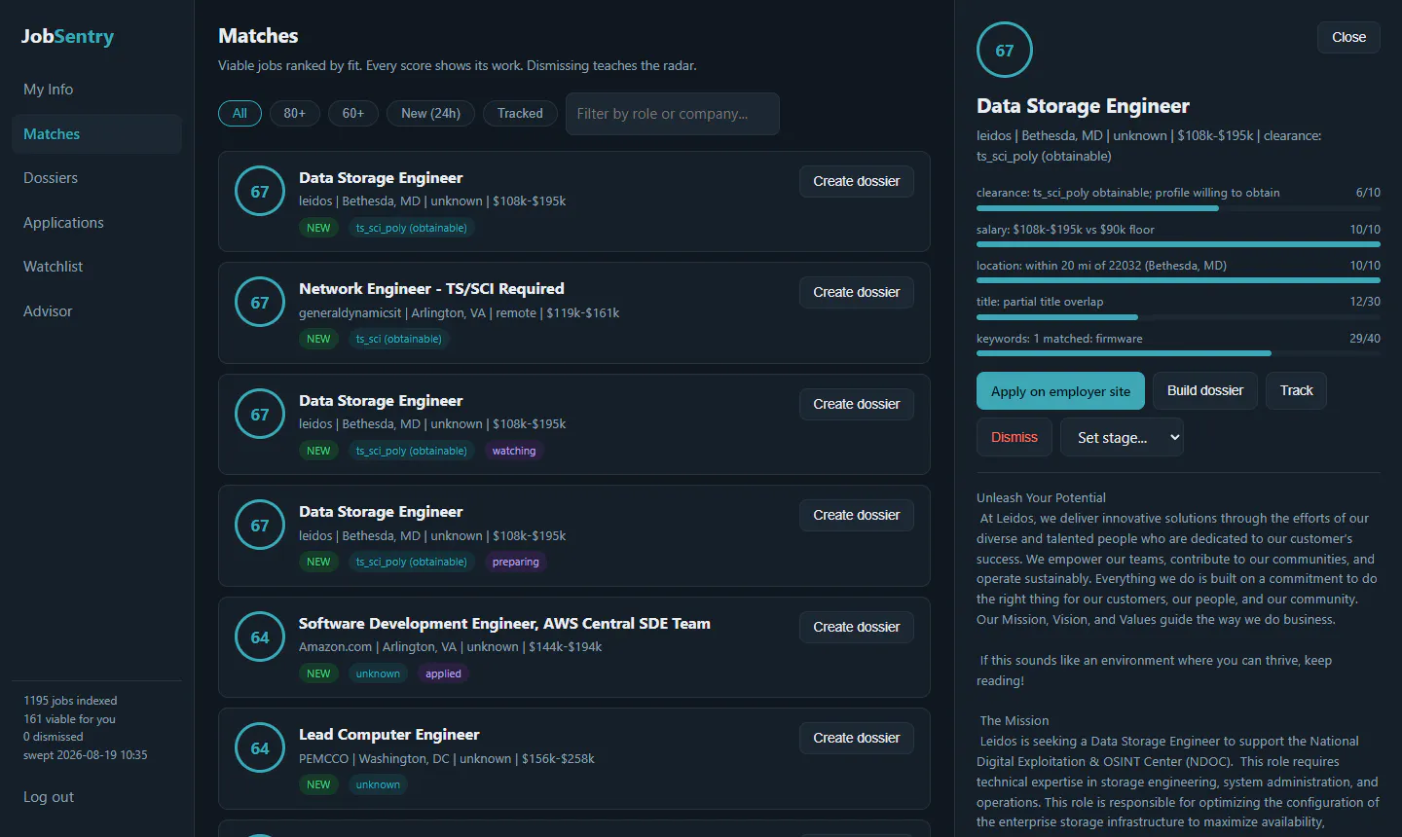Image resolution: width=1402 pixels, height=837 pixels.
Task: Click the 67 score circle on Network Engineer card
Action: pos(260,303)
